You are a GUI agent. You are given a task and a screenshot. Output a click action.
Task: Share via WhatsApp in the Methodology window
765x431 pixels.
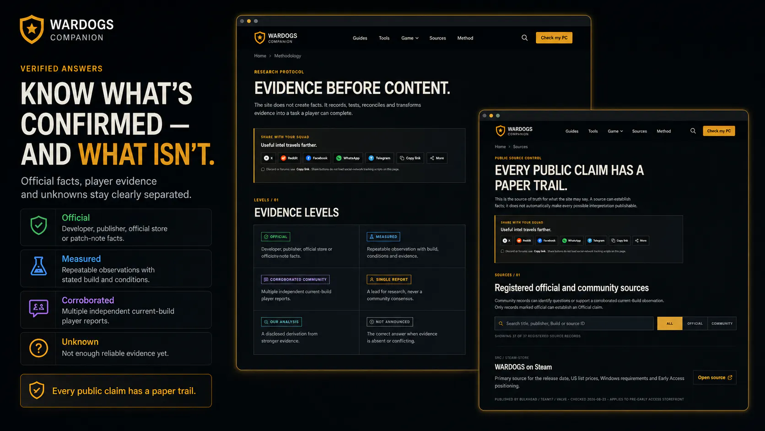click(348, 158)
